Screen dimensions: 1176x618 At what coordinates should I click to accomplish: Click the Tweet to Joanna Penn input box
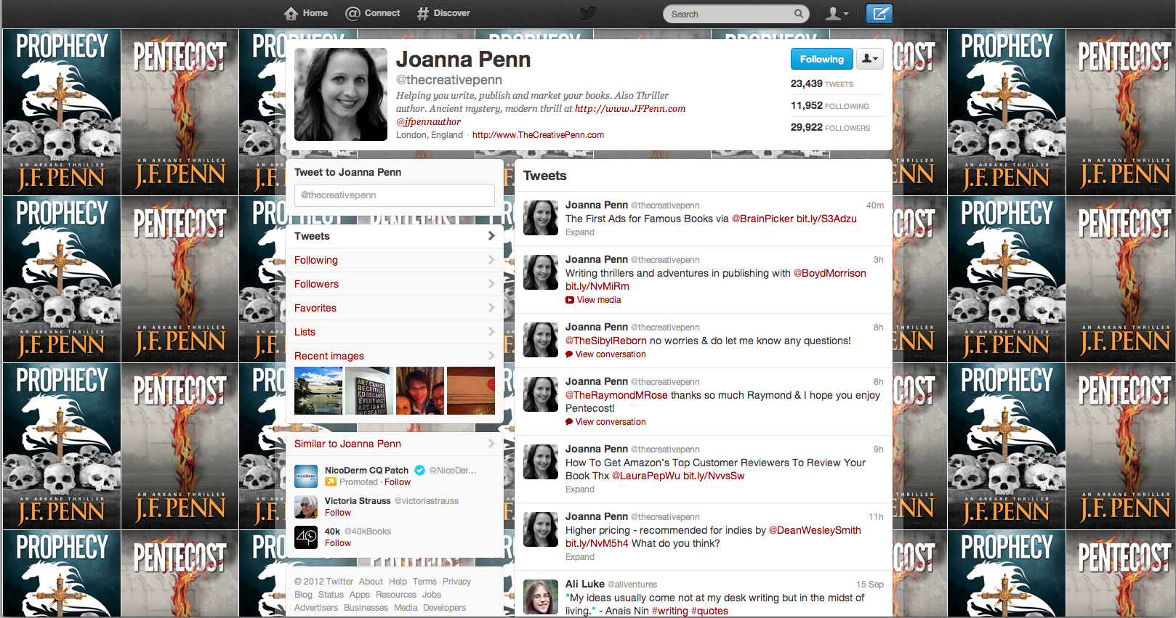395,195
